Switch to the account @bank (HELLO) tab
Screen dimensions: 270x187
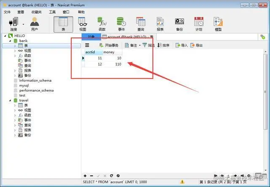point(128,37)
